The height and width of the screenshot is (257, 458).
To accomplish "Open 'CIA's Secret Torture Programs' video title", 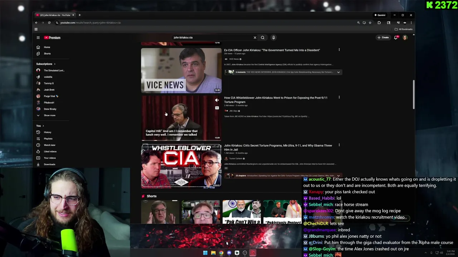I will (x=278, y=147).
